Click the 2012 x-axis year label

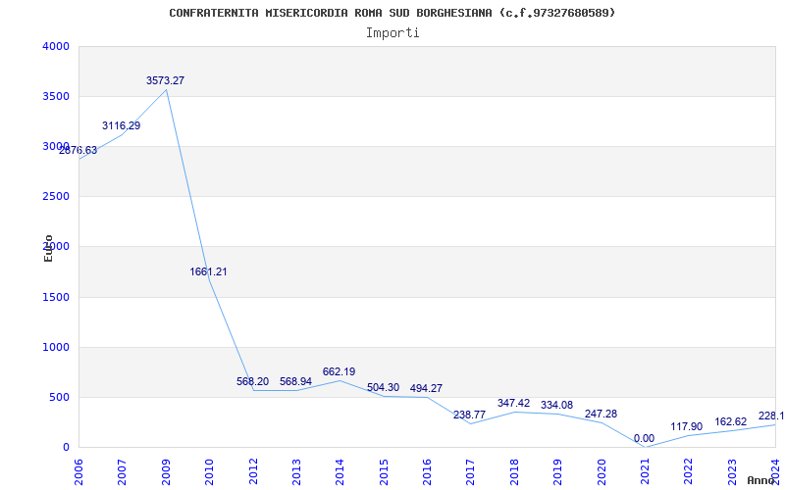coord(253,472)
